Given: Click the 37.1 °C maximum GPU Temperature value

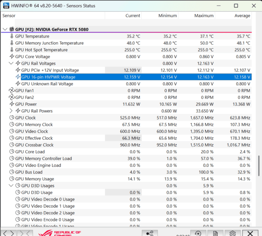Looking at the screenshot, I should point(207,36).
